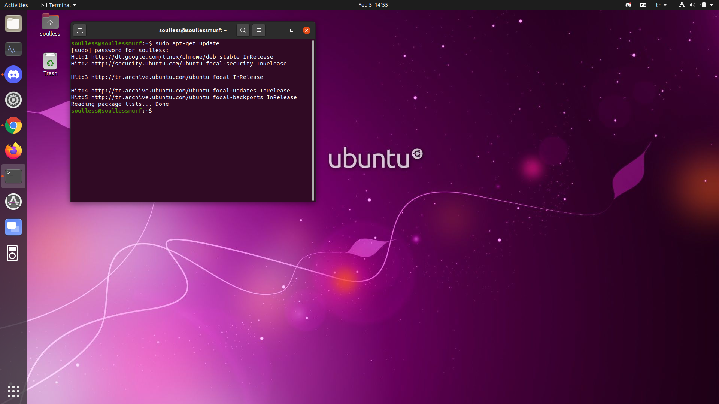Open the volume indicator in the top bar
The width and height of the screenshot is (719, 404).
tap(692, 5)
